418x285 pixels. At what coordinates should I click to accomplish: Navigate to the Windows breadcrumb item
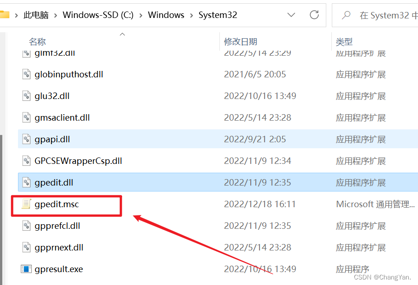(x=166, y=15)
